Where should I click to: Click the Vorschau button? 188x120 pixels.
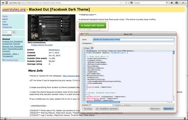click(88, 109)
